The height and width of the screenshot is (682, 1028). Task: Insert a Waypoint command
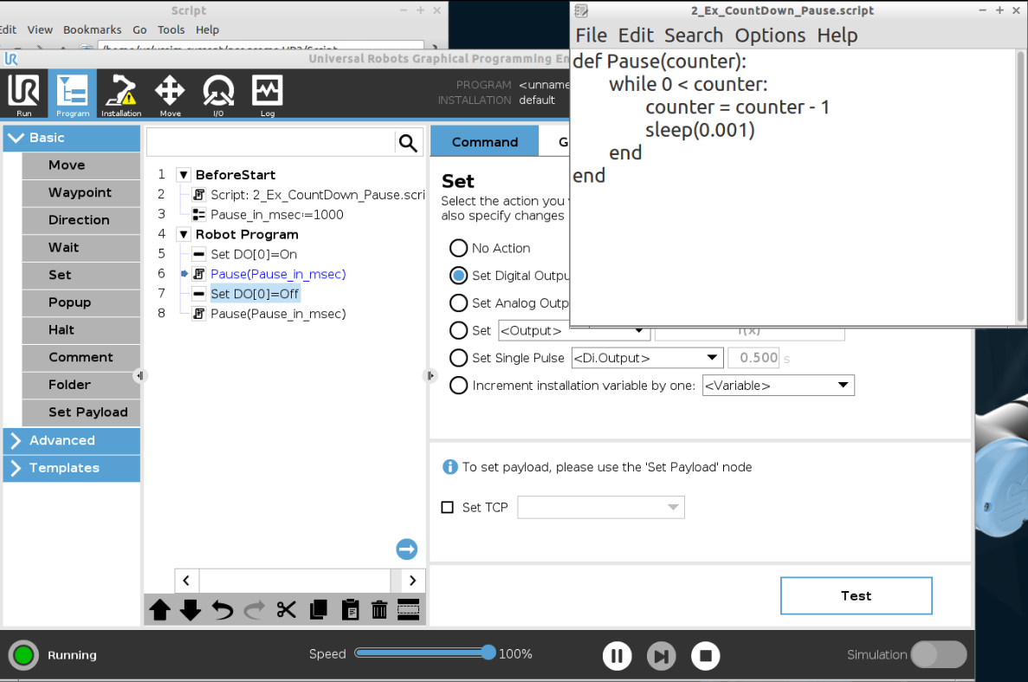click(x=81, y=192)
